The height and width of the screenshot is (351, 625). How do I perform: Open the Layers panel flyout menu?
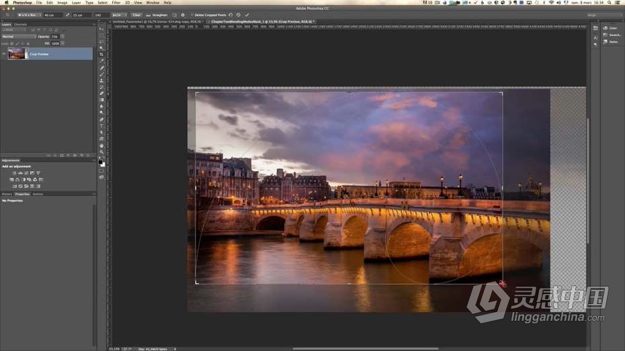point(93,24)
